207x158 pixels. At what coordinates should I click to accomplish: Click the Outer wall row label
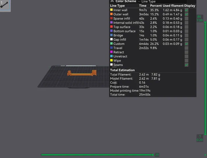tap(121, 14)
